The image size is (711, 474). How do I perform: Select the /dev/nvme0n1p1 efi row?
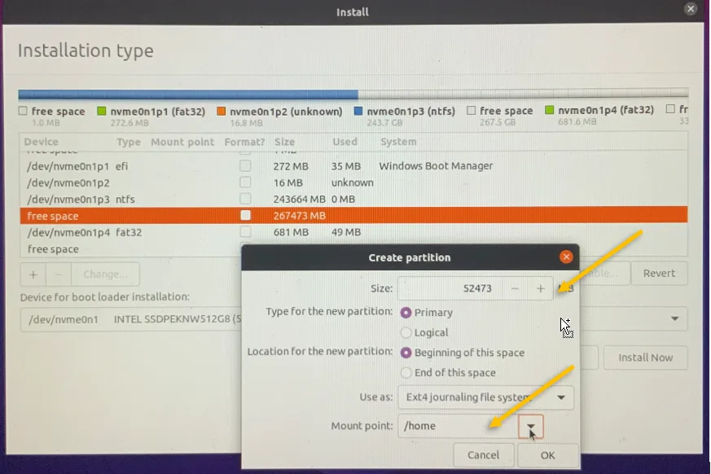click(x=353, y=166)
